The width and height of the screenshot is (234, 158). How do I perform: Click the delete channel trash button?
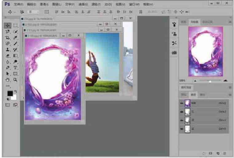click(224, 153)
